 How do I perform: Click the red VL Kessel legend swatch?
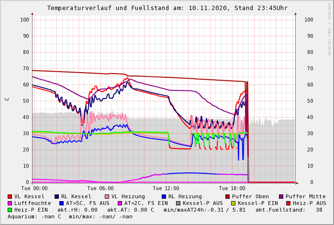(x=10, y=196)
